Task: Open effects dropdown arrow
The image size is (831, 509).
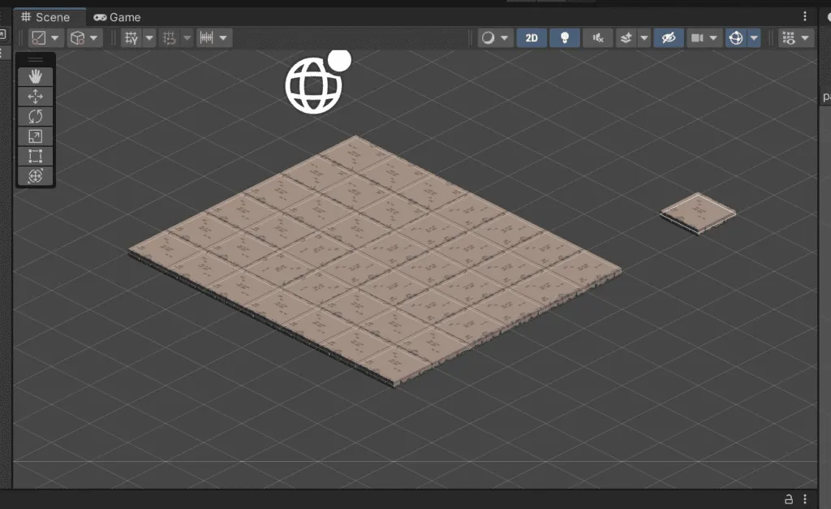Action: (644, 38)
